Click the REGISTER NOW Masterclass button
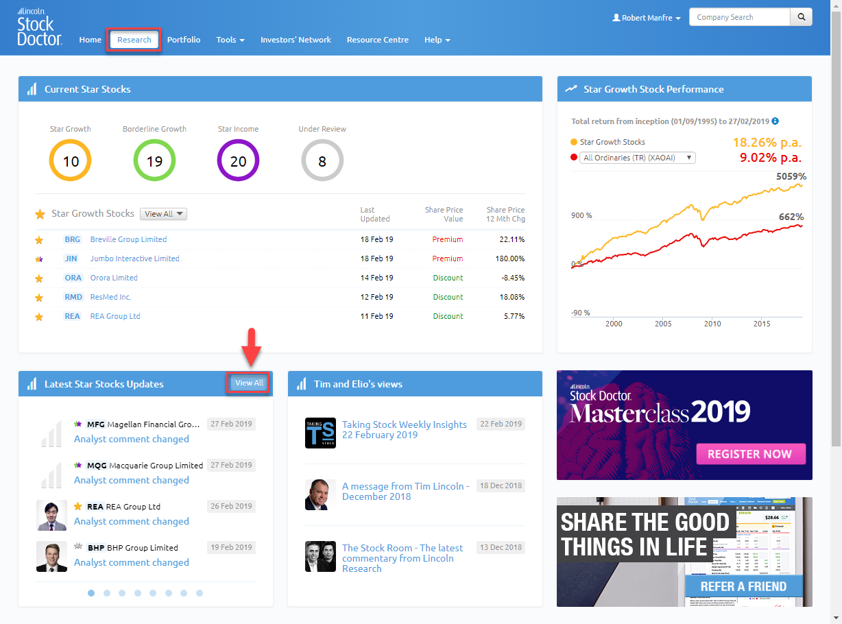The image size is (842, 624). (750, 454)
